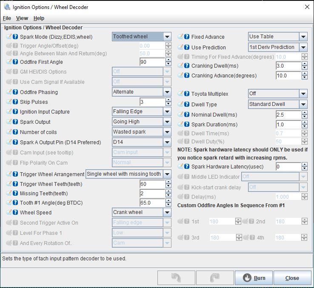Click the pencil icon beside Wheel Speed
The width and height of the screenshot is (314, 288).
(9, 213)
